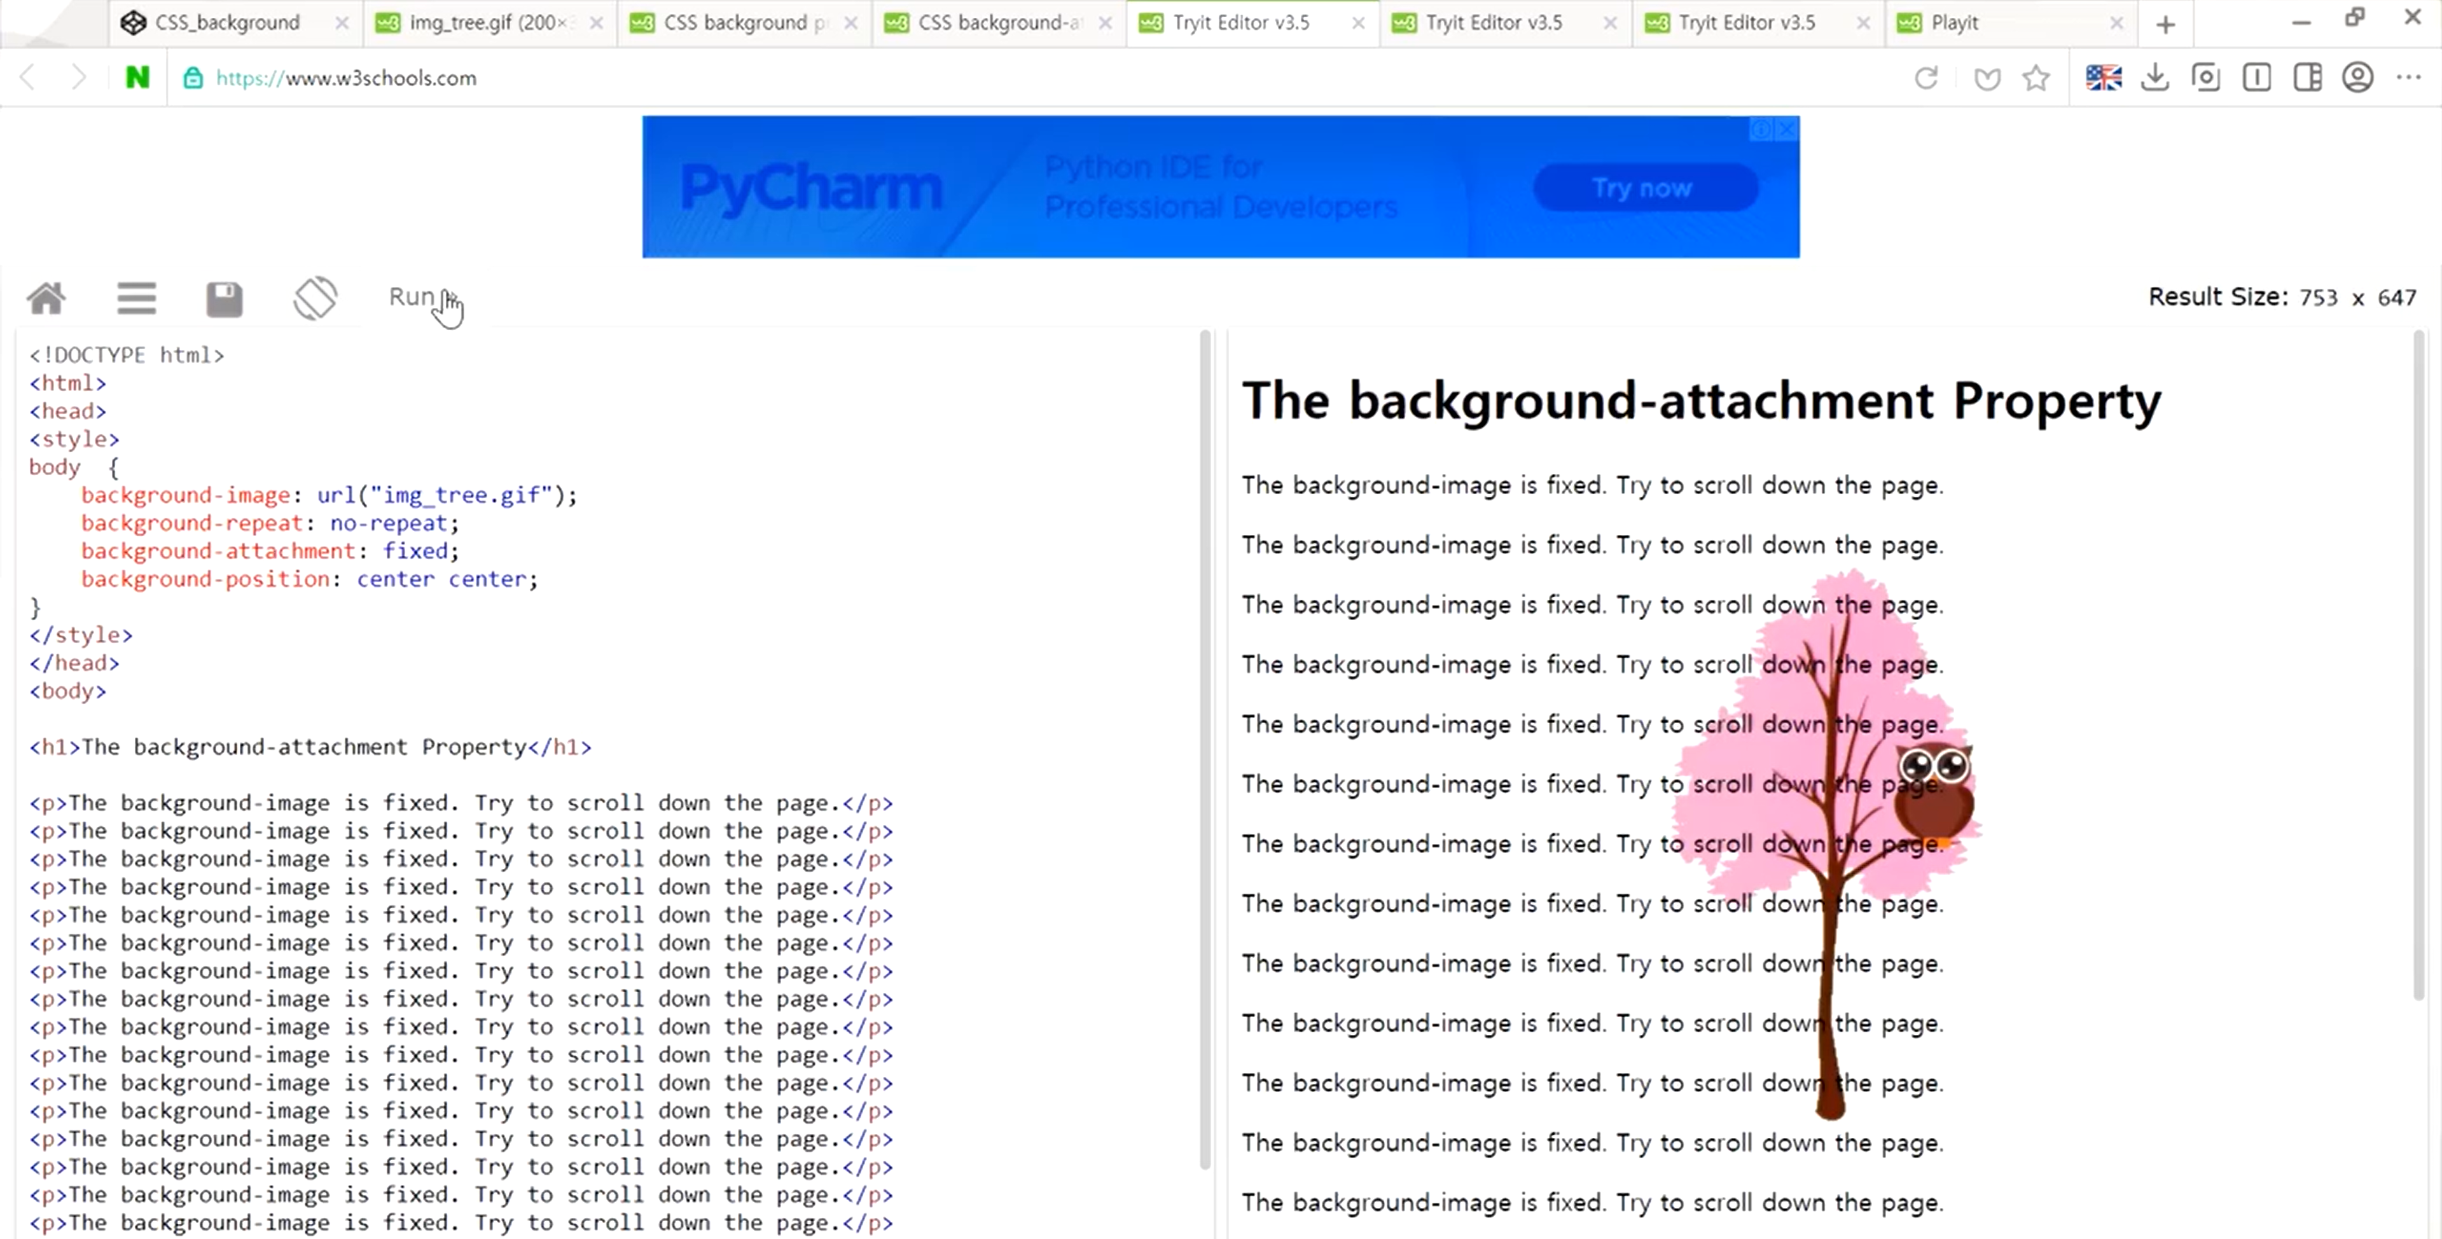Toggle the split view sidebar panel icon
2442x1239 pixels.
click(2307, 78)
